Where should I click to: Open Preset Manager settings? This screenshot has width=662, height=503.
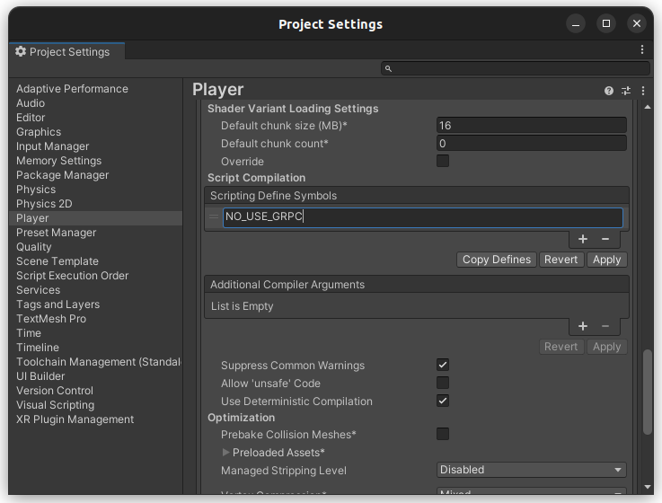coord(57,233)
